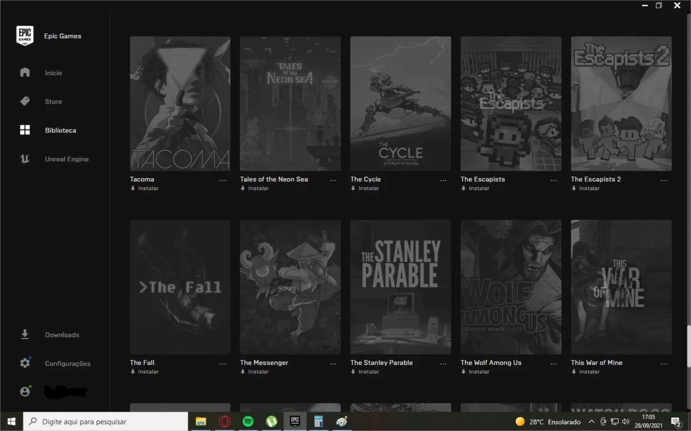Open the Unreal Engine icon
The width and height of the screenshot is (691, 431).
25,159
